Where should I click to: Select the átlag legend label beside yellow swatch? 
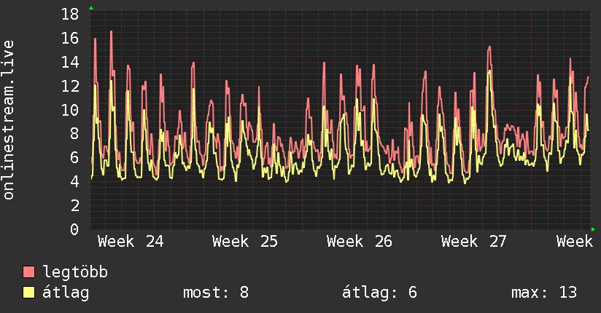coord(66,293)
